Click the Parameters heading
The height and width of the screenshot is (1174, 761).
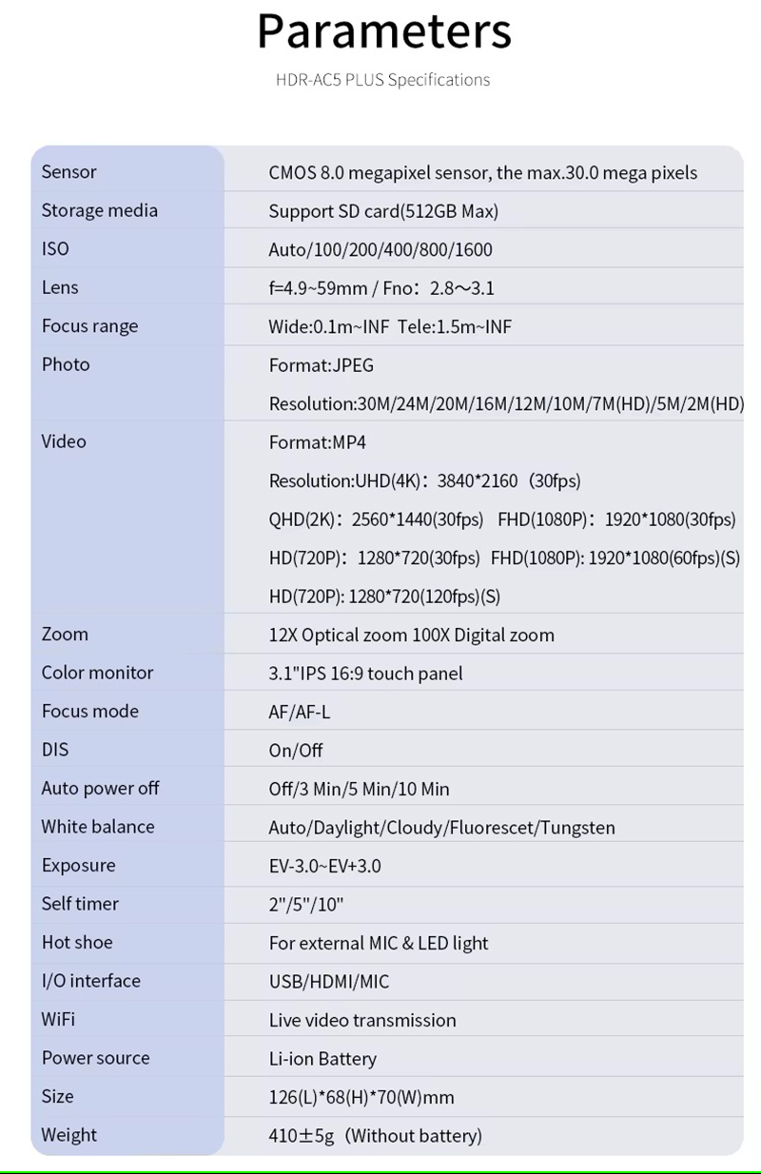point(384,31)
